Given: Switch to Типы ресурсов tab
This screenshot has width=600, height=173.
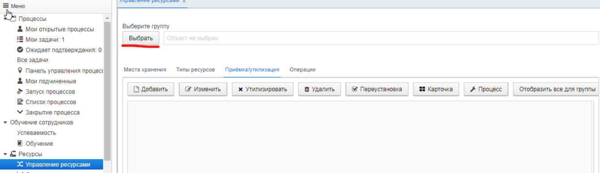Looking at the screenshot, I should pyautogui.click(x=196, y=70).
